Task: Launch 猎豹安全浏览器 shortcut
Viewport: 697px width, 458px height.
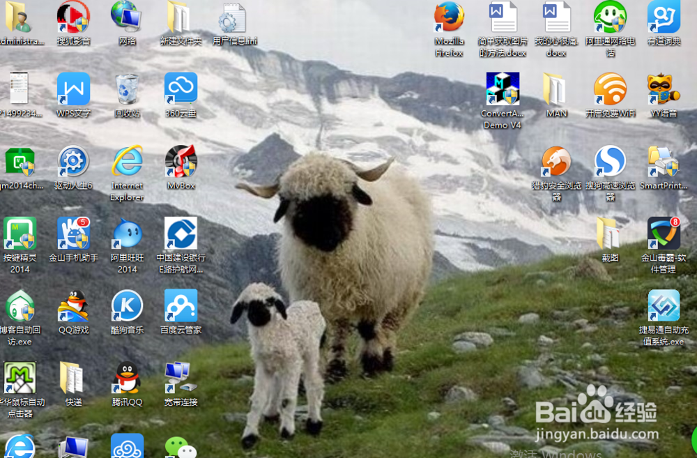Action: [556, 162]
